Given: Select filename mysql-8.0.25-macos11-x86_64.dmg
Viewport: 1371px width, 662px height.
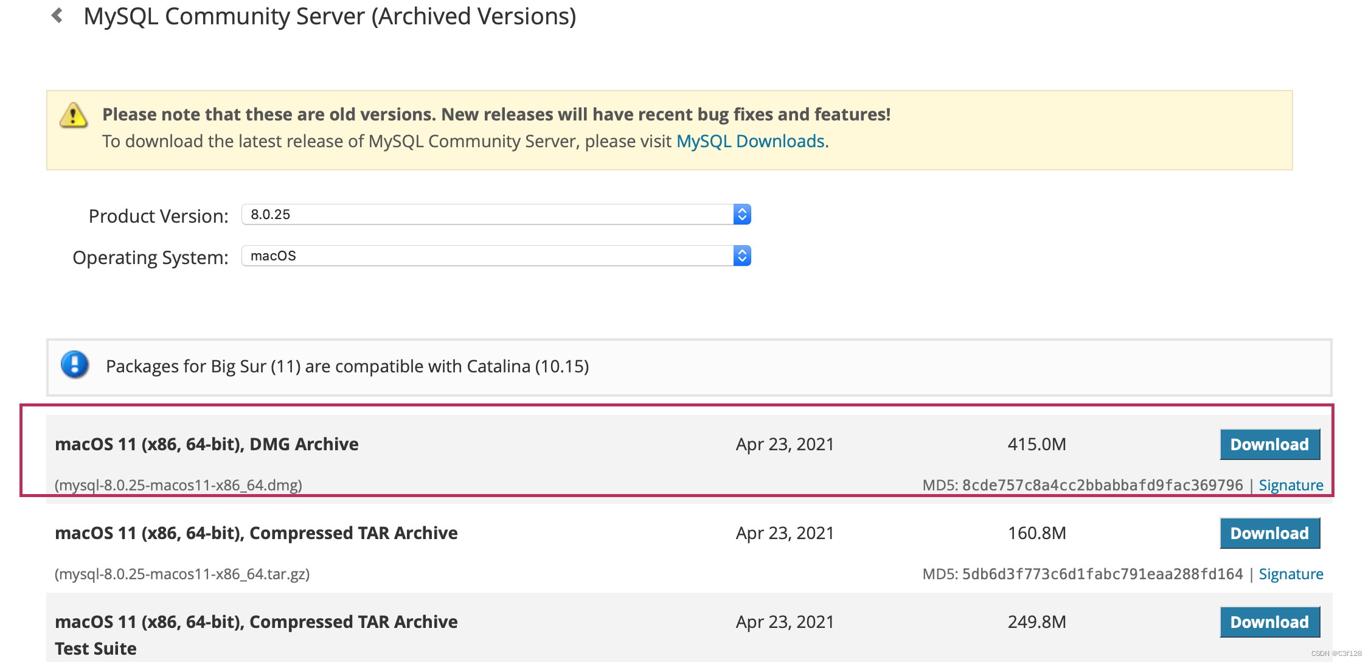Looking at the screenshot, I should click(x=178, y=485).
